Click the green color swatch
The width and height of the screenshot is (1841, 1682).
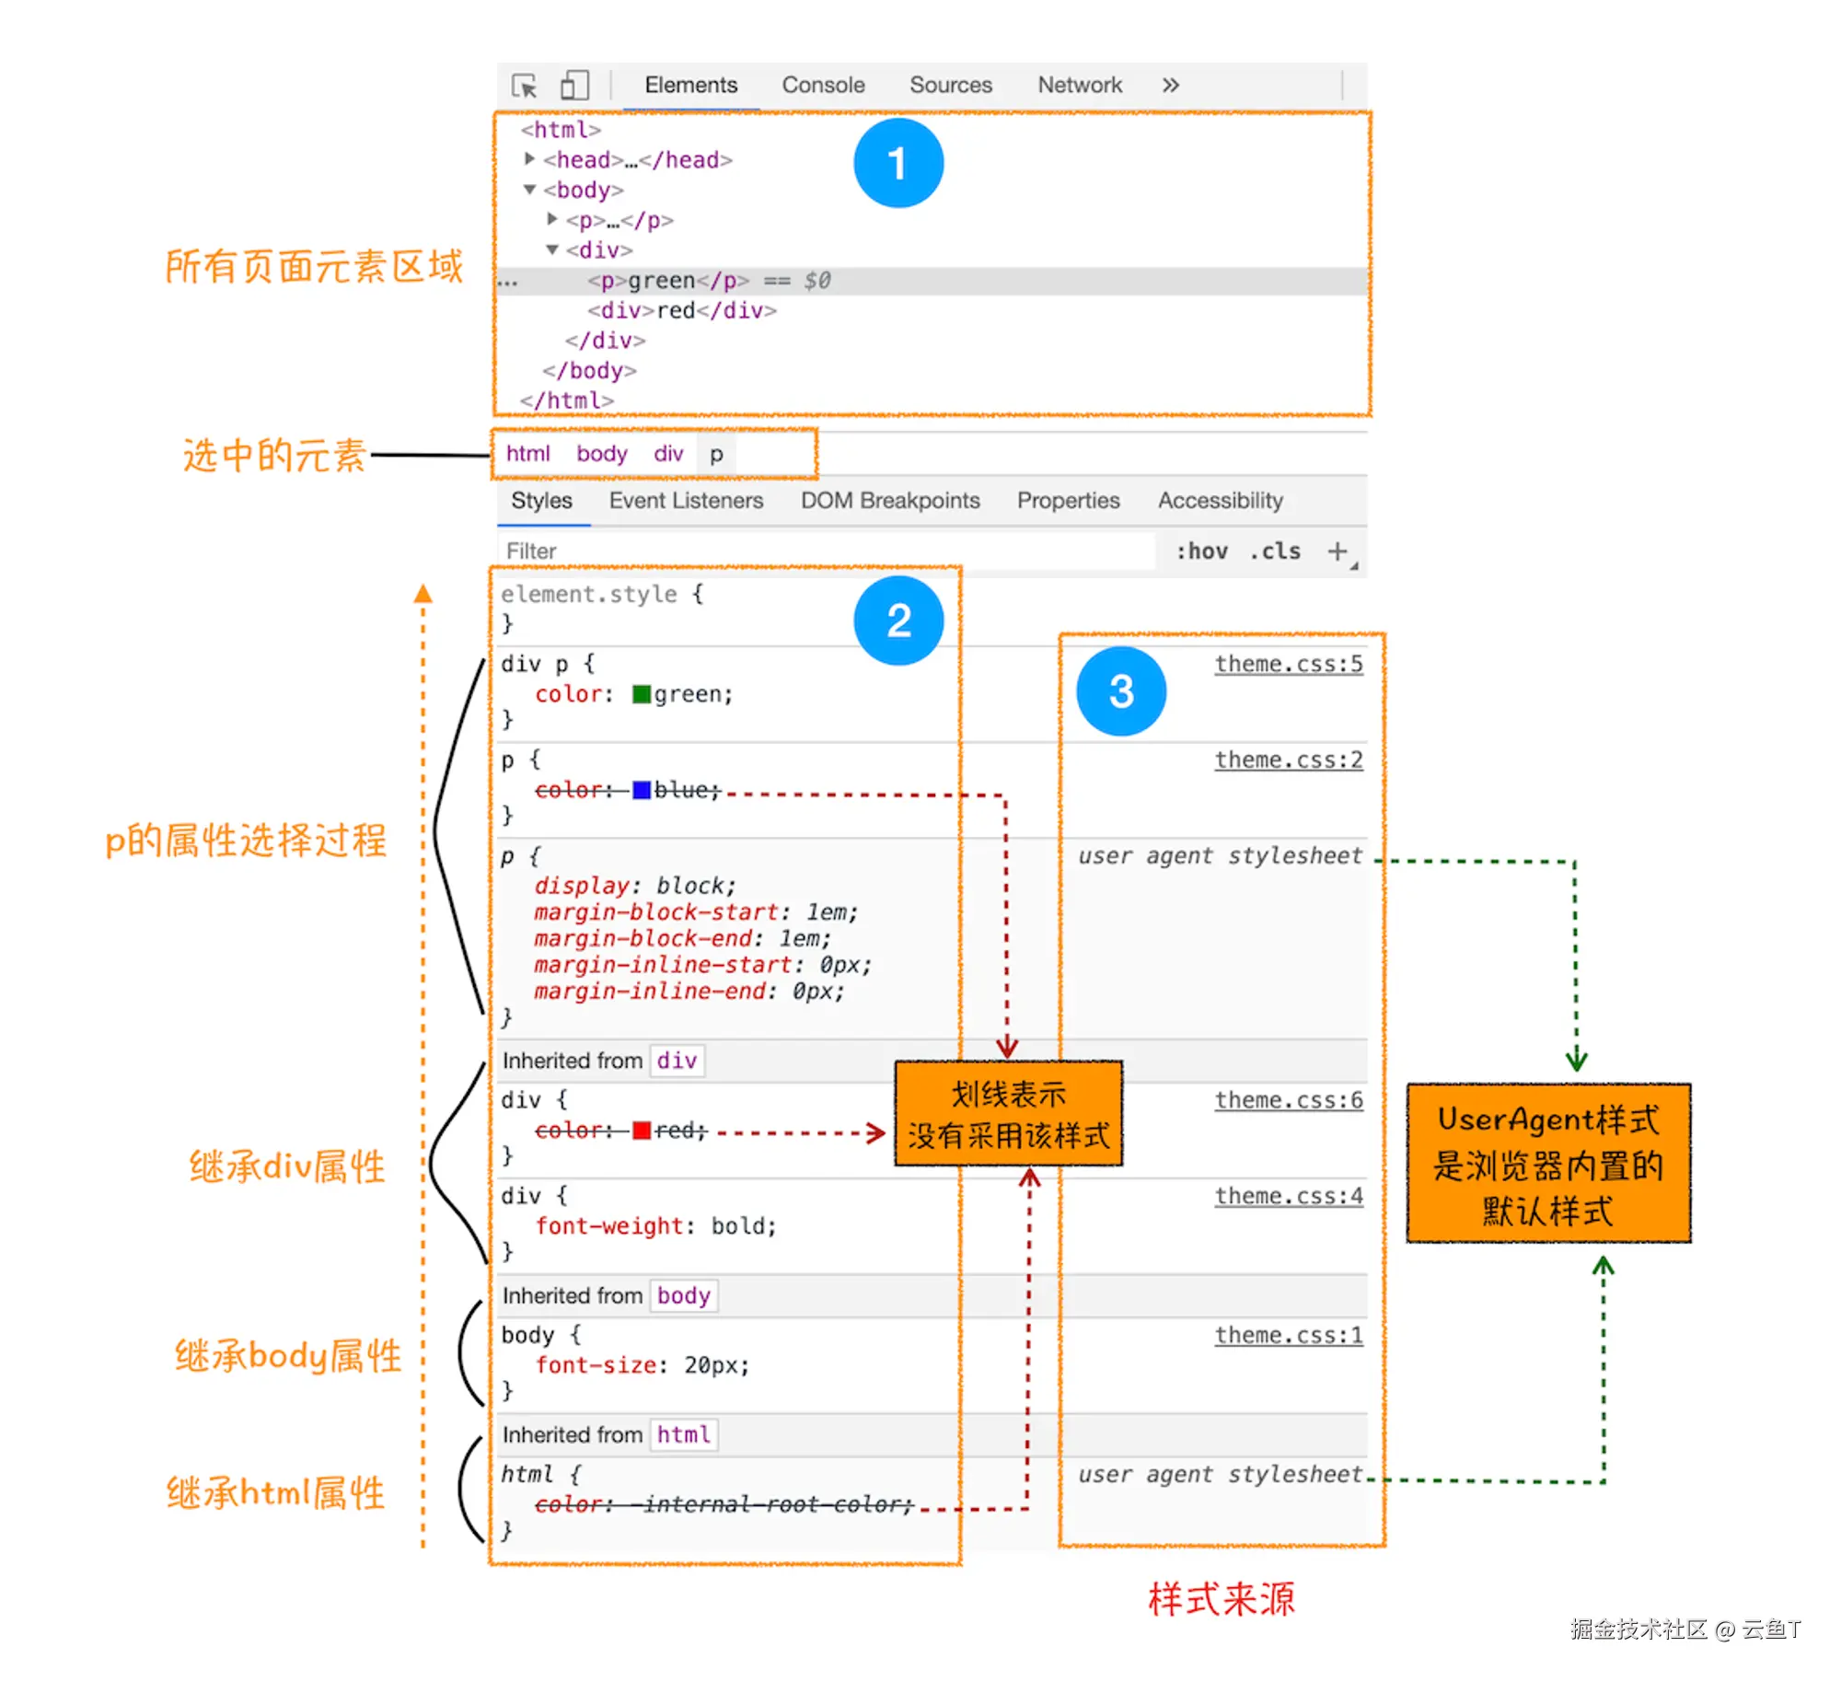pyautogui.click(x=642, y=694)
